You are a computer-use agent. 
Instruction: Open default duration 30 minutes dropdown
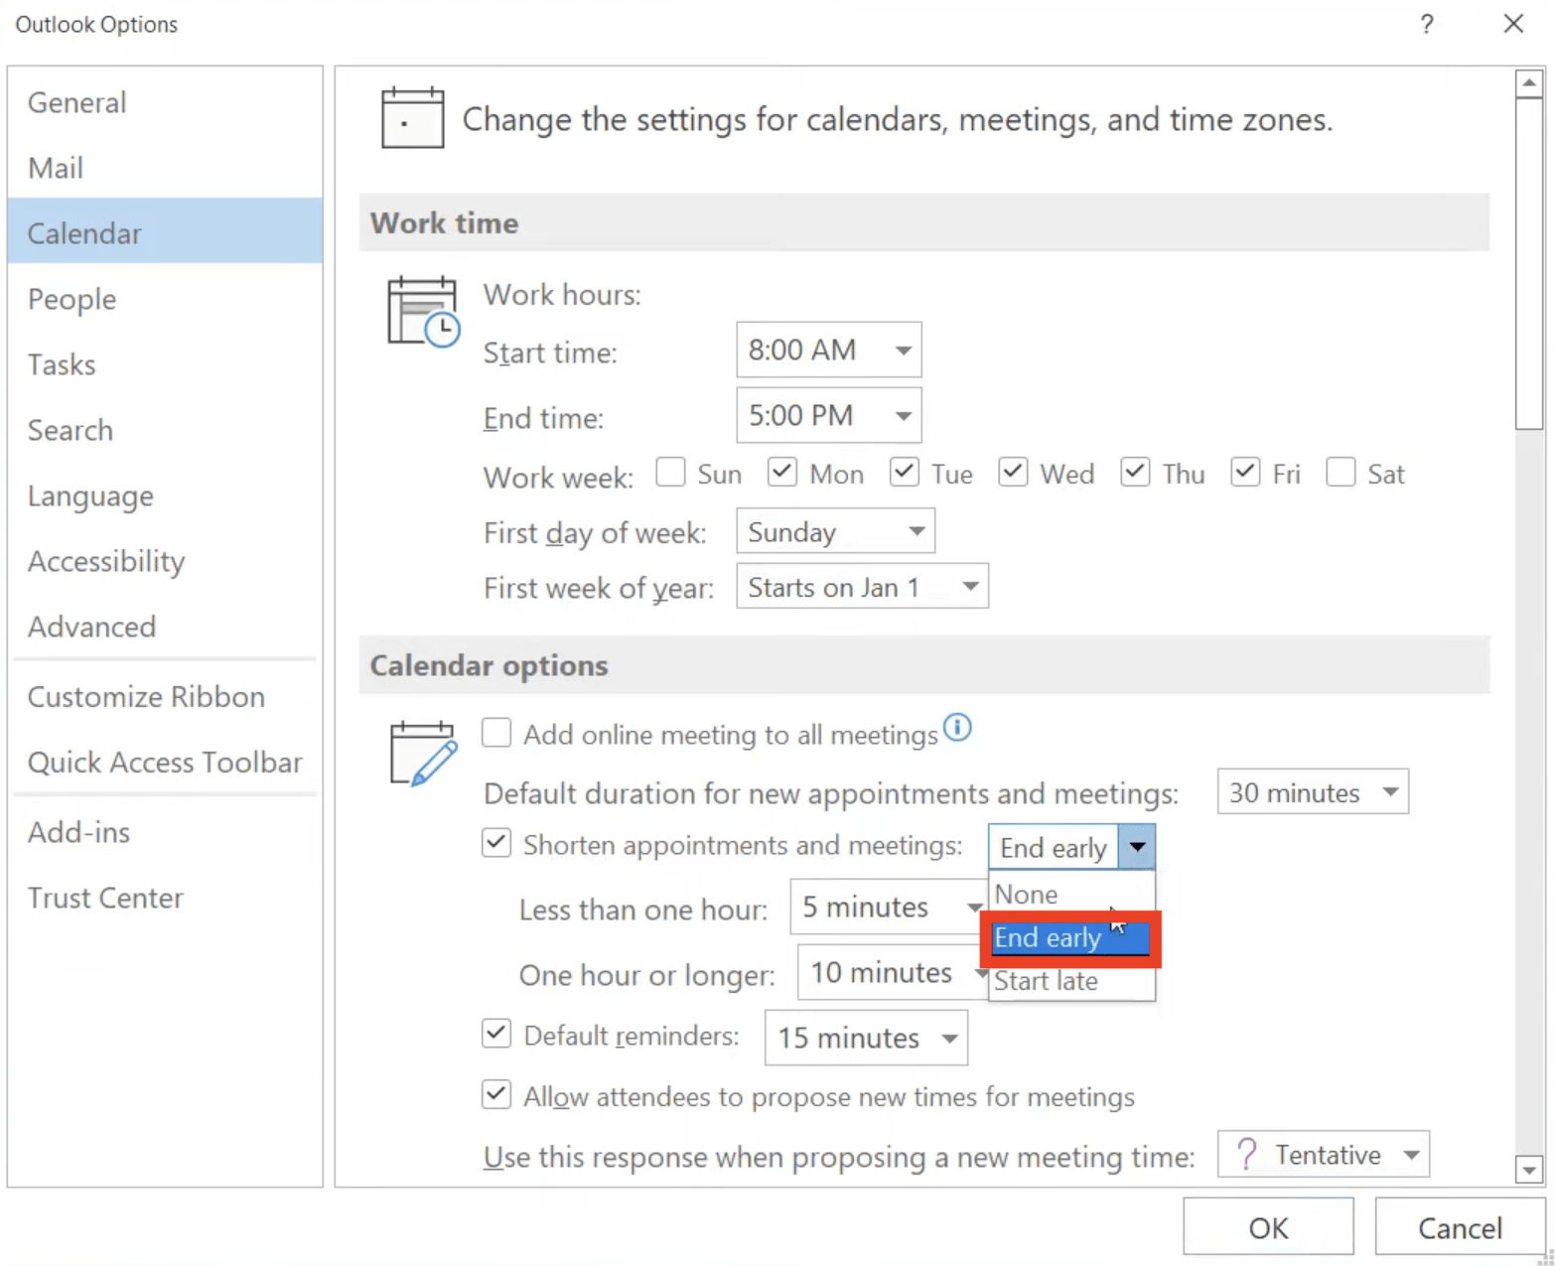[x=1313, y=791]
